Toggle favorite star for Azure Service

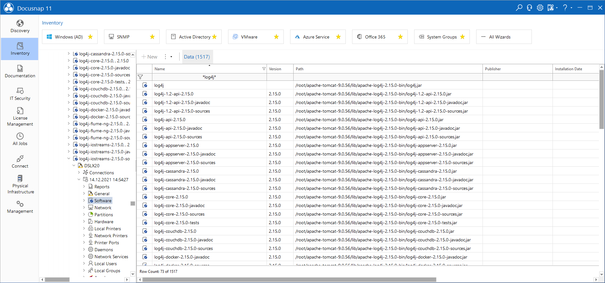pyautogui.click(x=338, y=37)
